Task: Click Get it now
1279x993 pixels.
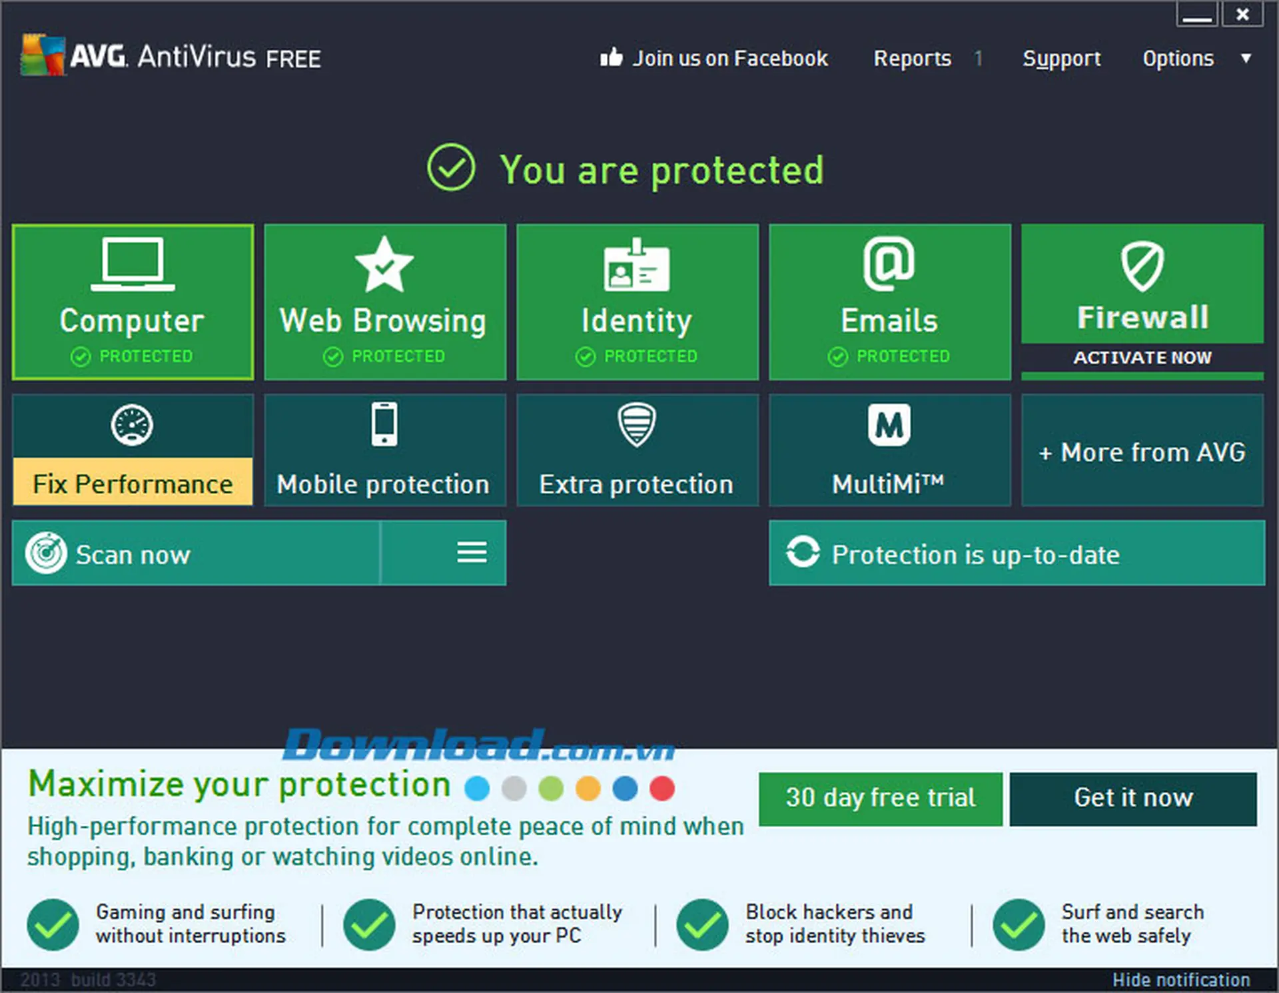Action: [1132, 798]
